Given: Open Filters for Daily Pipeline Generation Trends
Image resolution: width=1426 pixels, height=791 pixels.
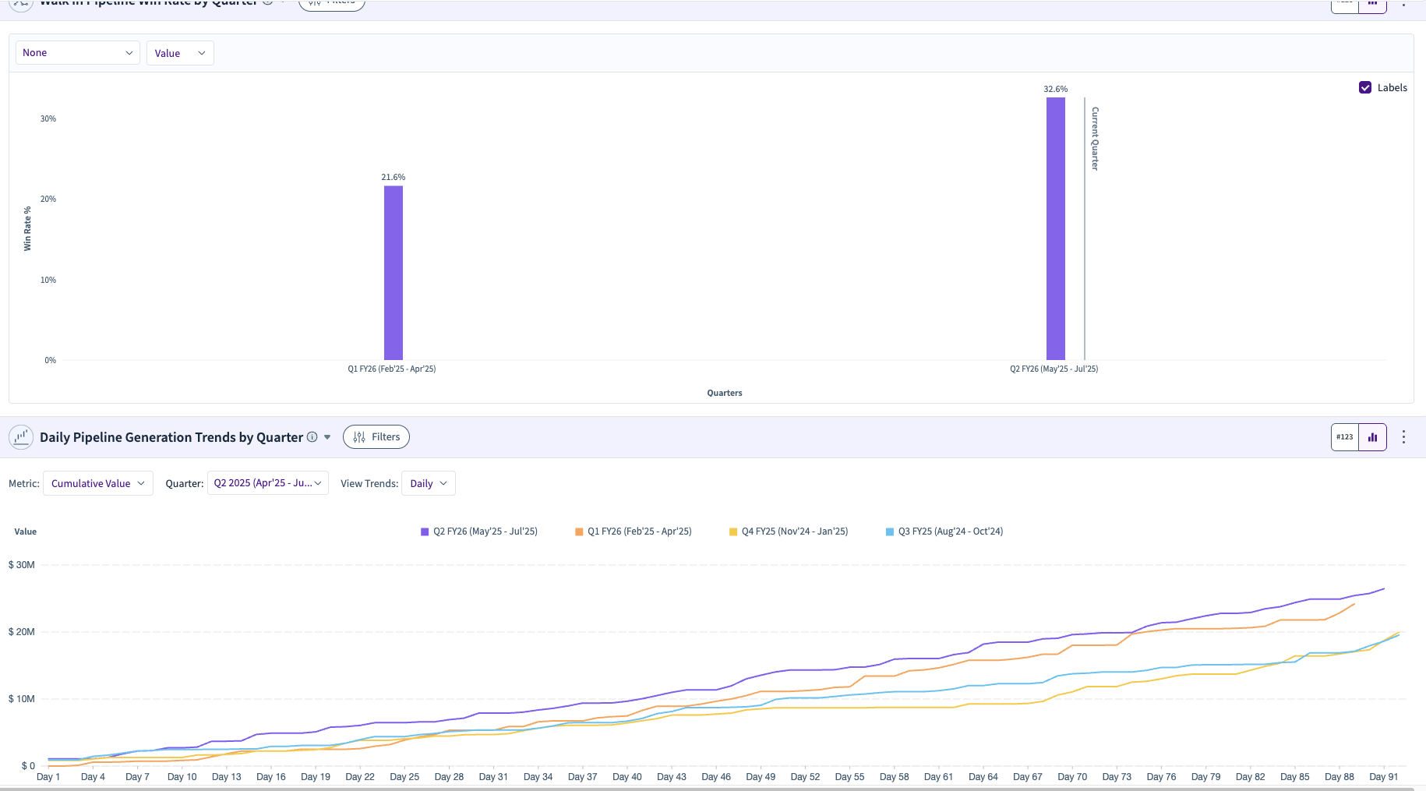Looking at the screenshot, I should click(376, 437).
